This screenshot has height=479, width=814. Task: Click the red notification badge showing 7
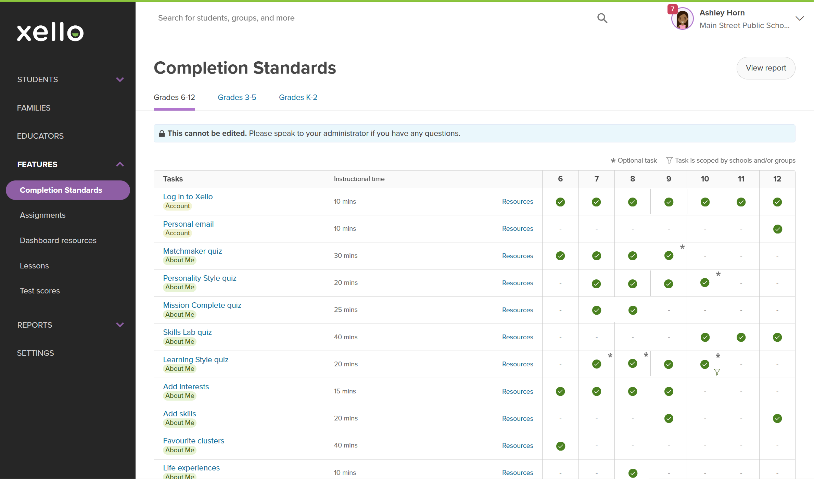coord(672,9)
